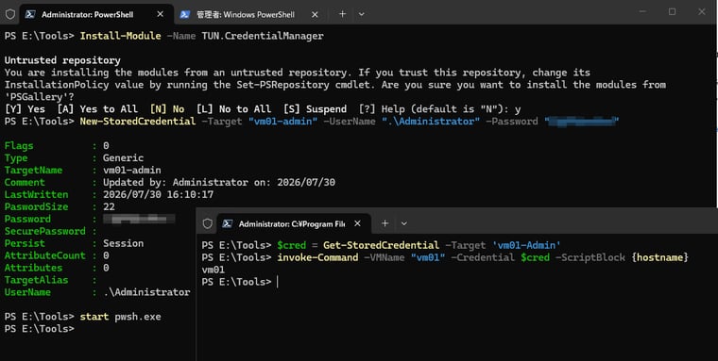Minimize the main terminal window
The height and width of the screenshot is (361, 718).
click(x=643, y=12)
